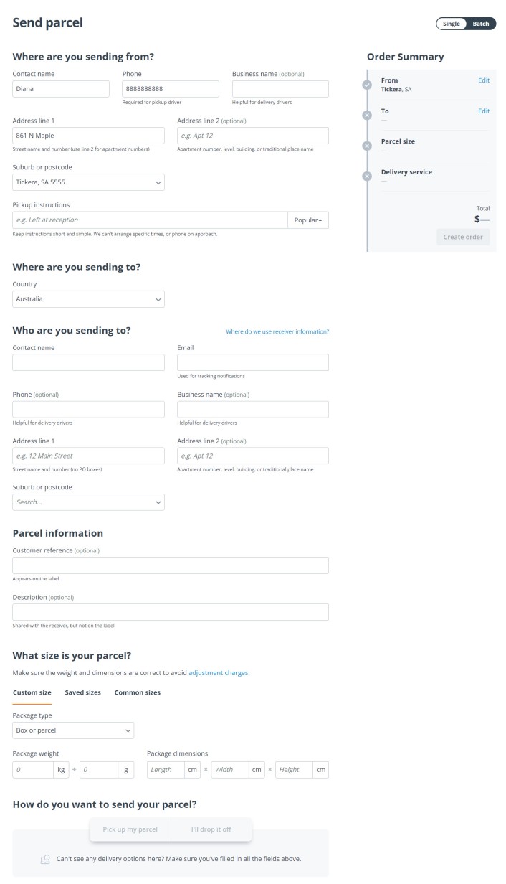Screen dimensions: 506x884
Task: Open the Package type dropdown
Action: click(x=73, y=730)
